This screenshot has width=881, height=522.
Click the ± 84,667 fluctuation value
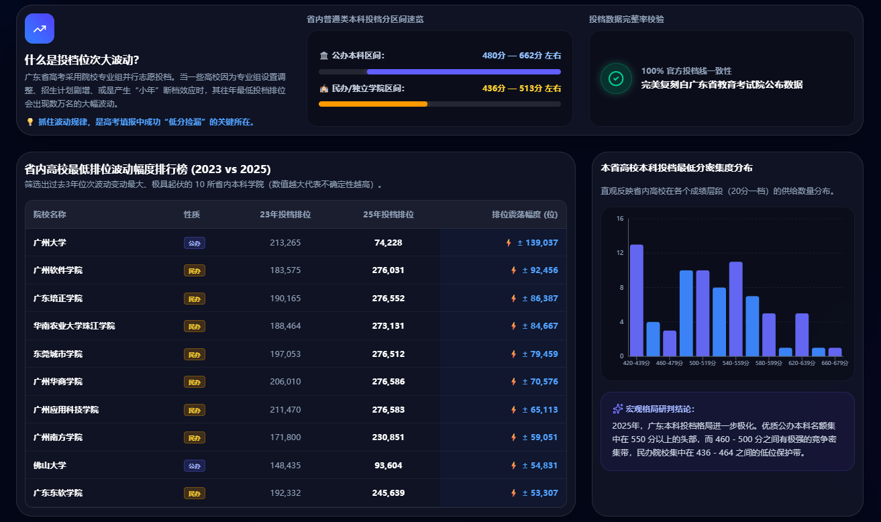pyautogui.click(x=540, y=326)
